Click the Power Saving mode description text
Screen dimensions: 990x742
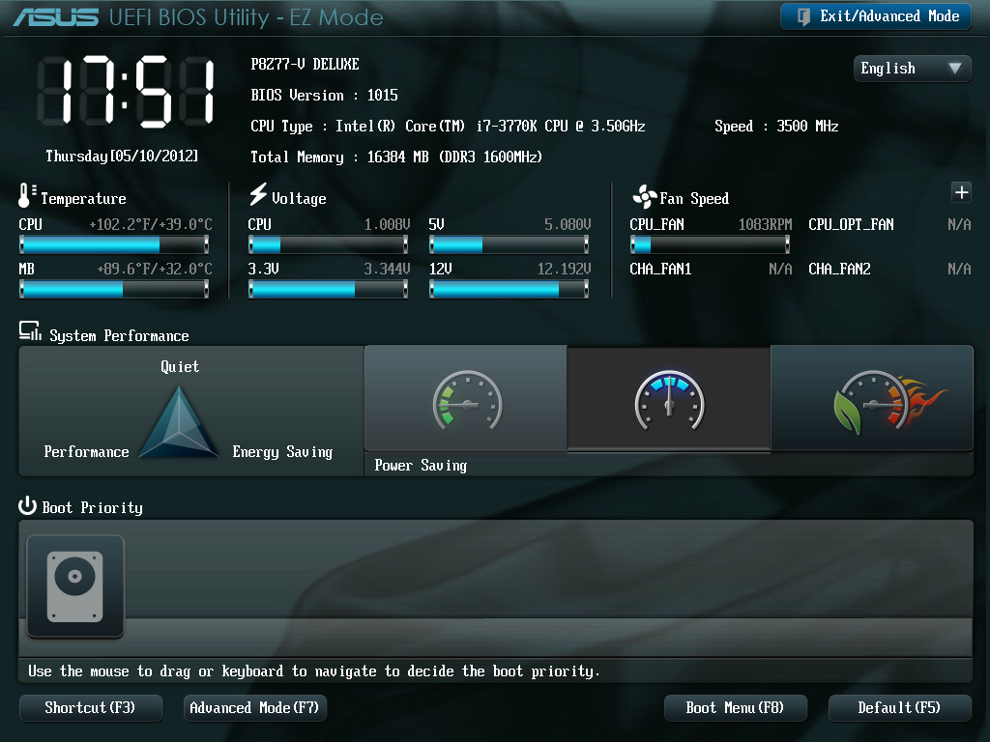[x=421, y=466]
